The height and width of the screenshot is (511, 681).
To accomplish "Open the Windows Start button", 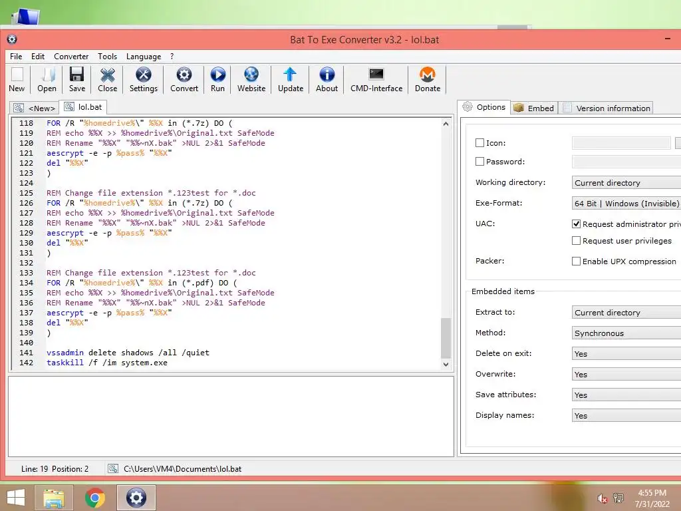I will pyautogui.click(x=16, y=498).
